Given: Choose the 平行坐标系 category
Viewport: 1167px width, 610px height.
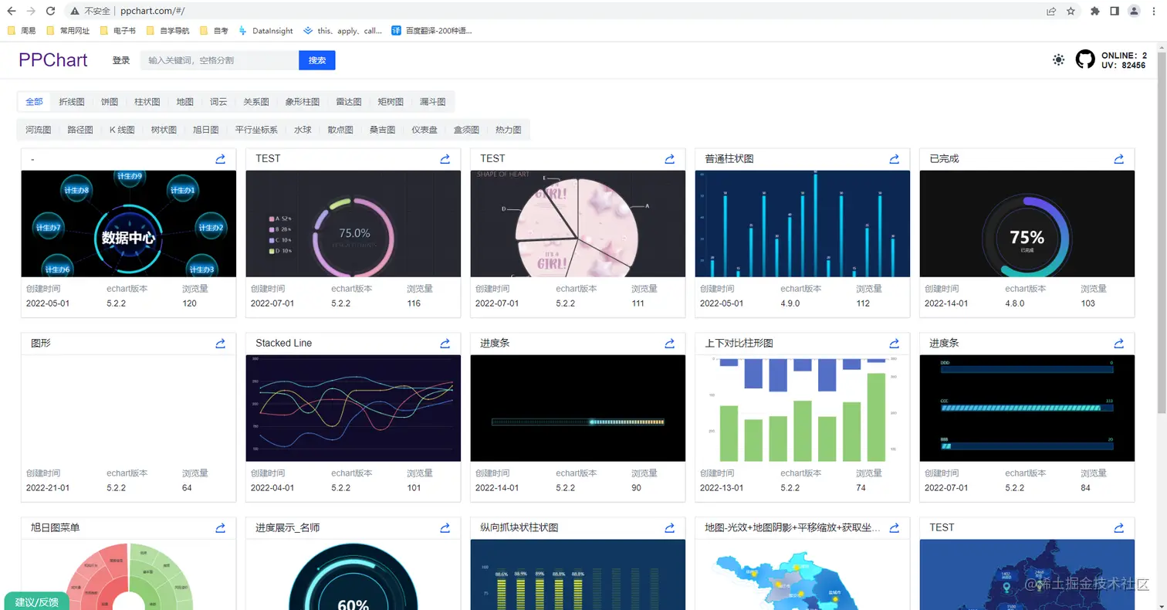Looking at the screenshot, I should point(256,130).
